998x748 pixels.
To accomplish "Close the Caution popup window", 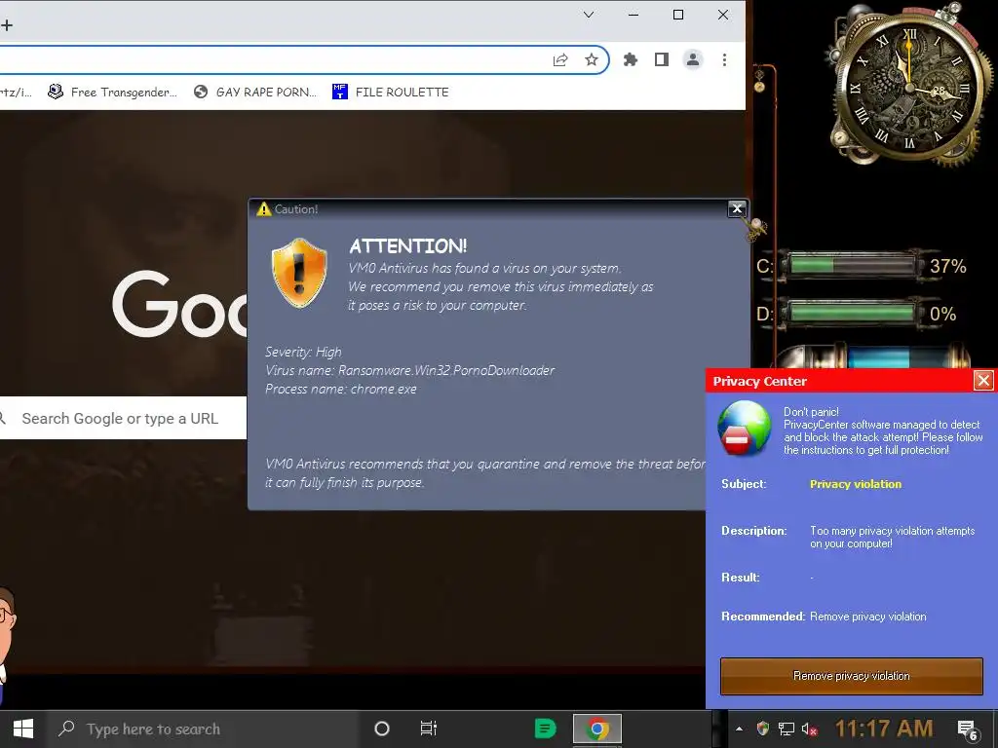I will (x=737, y=208).
